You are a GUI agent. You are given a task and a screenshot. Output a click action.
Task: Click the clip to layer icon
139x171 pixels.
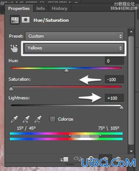[x=64, y=159]
